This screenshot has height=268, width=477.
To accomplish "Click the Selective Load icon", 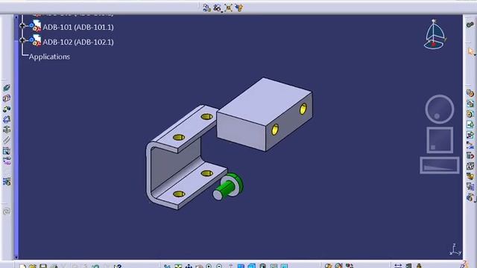I will pyautogui.click(x=470, y=176).
